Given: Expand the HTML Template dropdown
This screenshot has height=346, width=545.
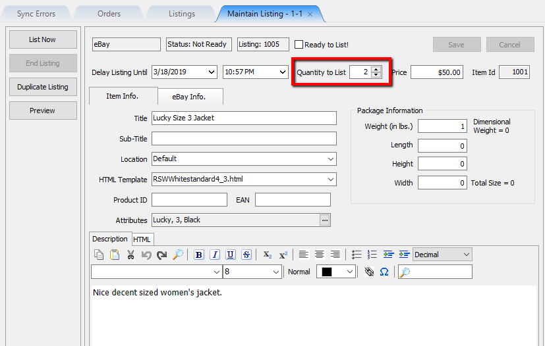Looking at the screenshot, I should point(330,180).
